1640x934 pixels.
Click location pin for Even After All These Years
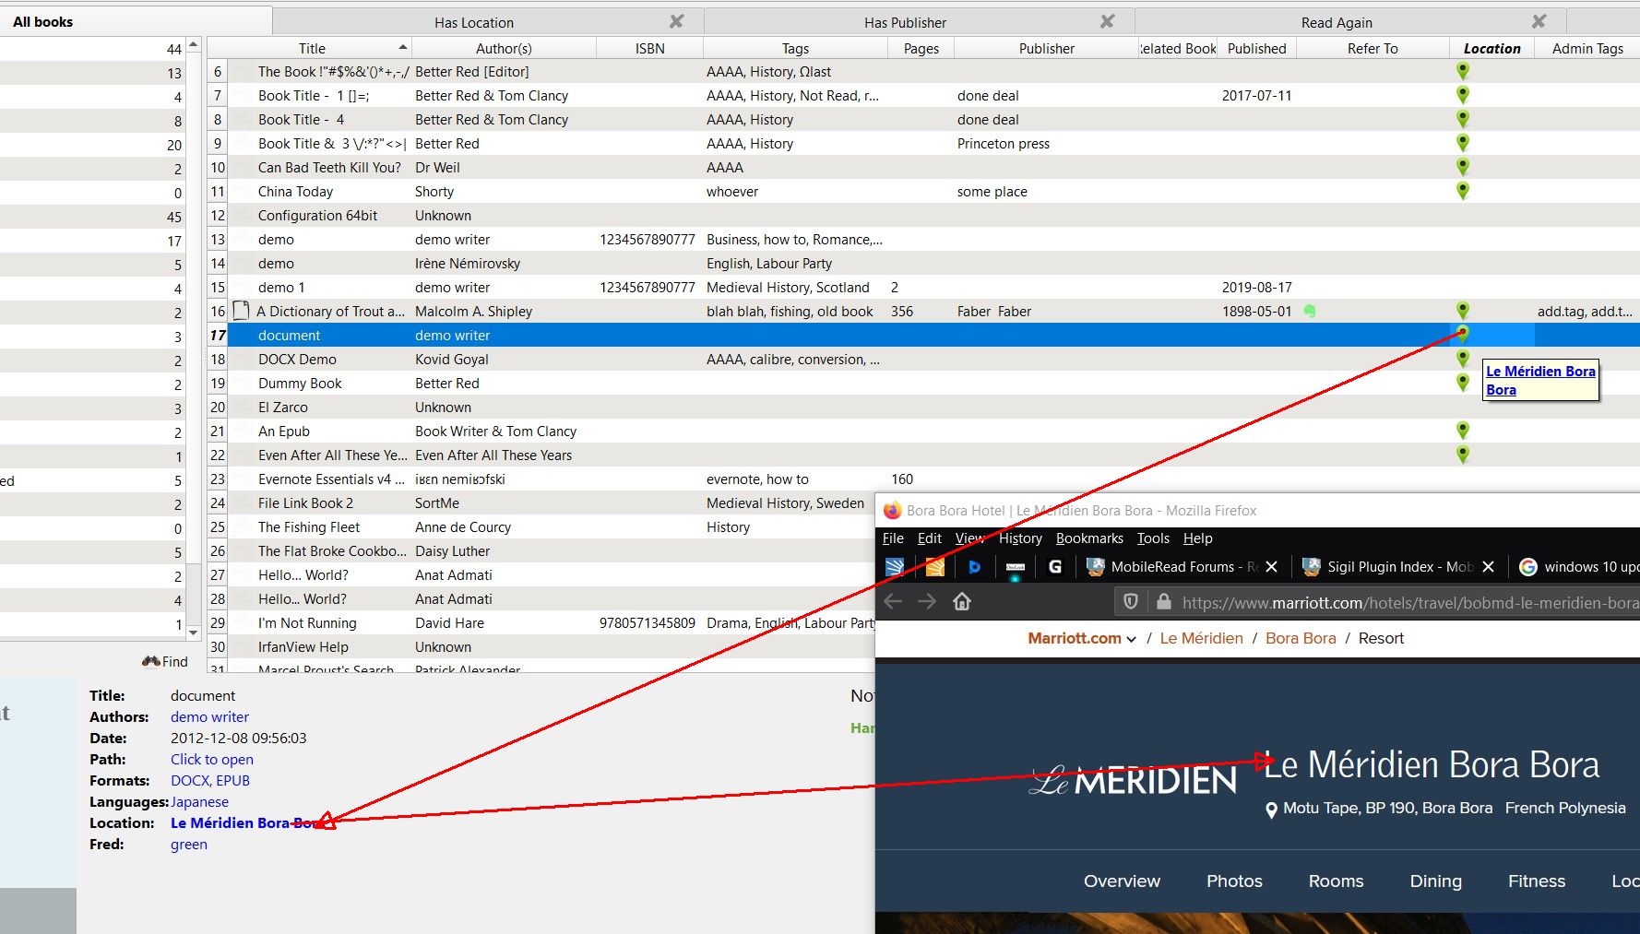coord(1462,454)
